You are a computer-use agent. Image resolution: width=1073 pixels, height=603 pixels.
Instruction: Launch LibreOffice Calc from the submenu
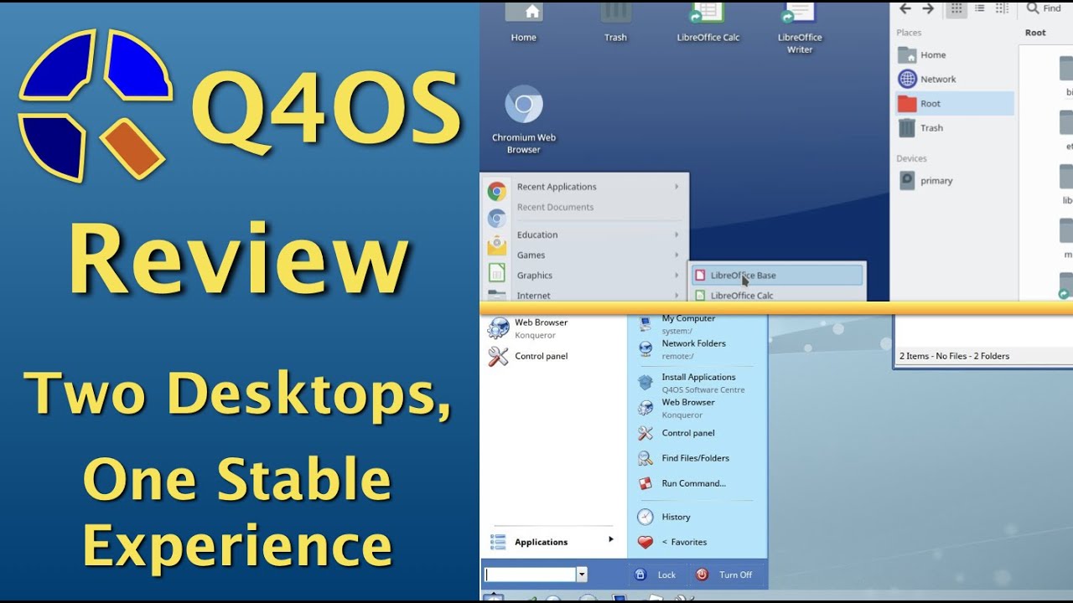[777, 295]
